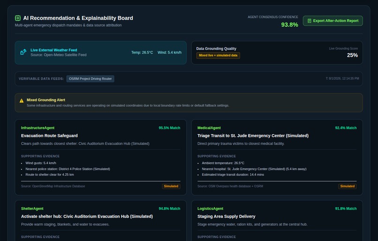
Task: Click the LogisticsAgent label
Action: 210,209
